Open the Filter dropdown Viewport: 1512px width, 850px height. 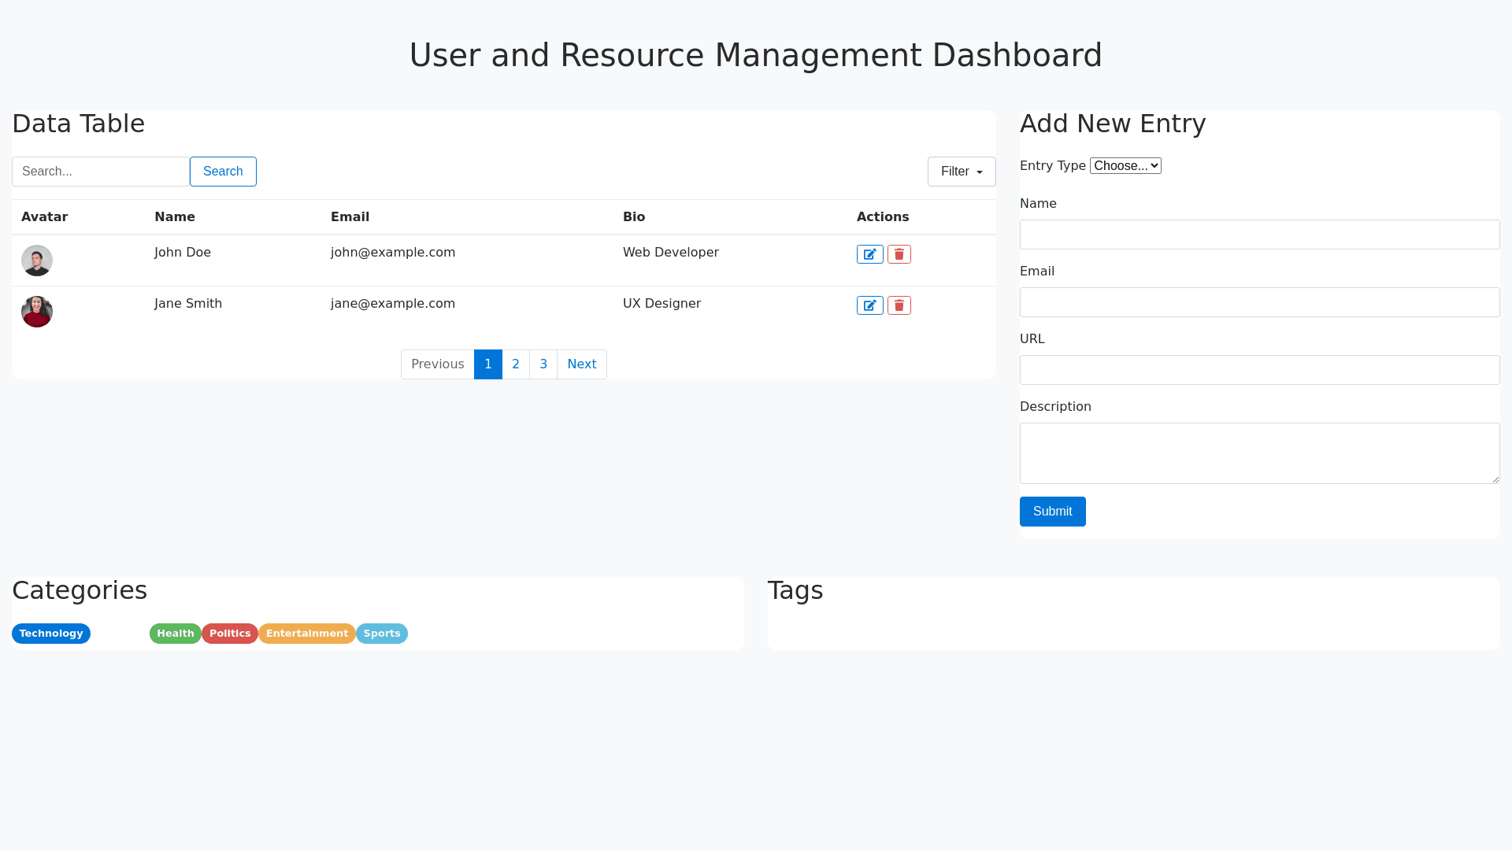(x=961, y=172)
